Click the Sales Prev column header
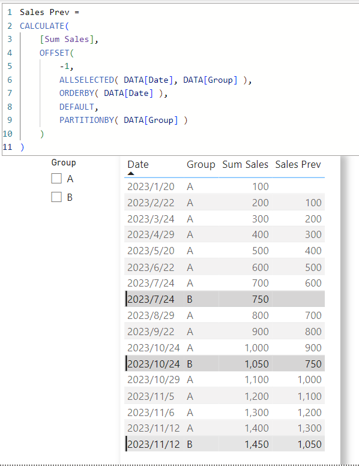The width and height of the screenshot is (359, 476). click(x=298, y=164)
